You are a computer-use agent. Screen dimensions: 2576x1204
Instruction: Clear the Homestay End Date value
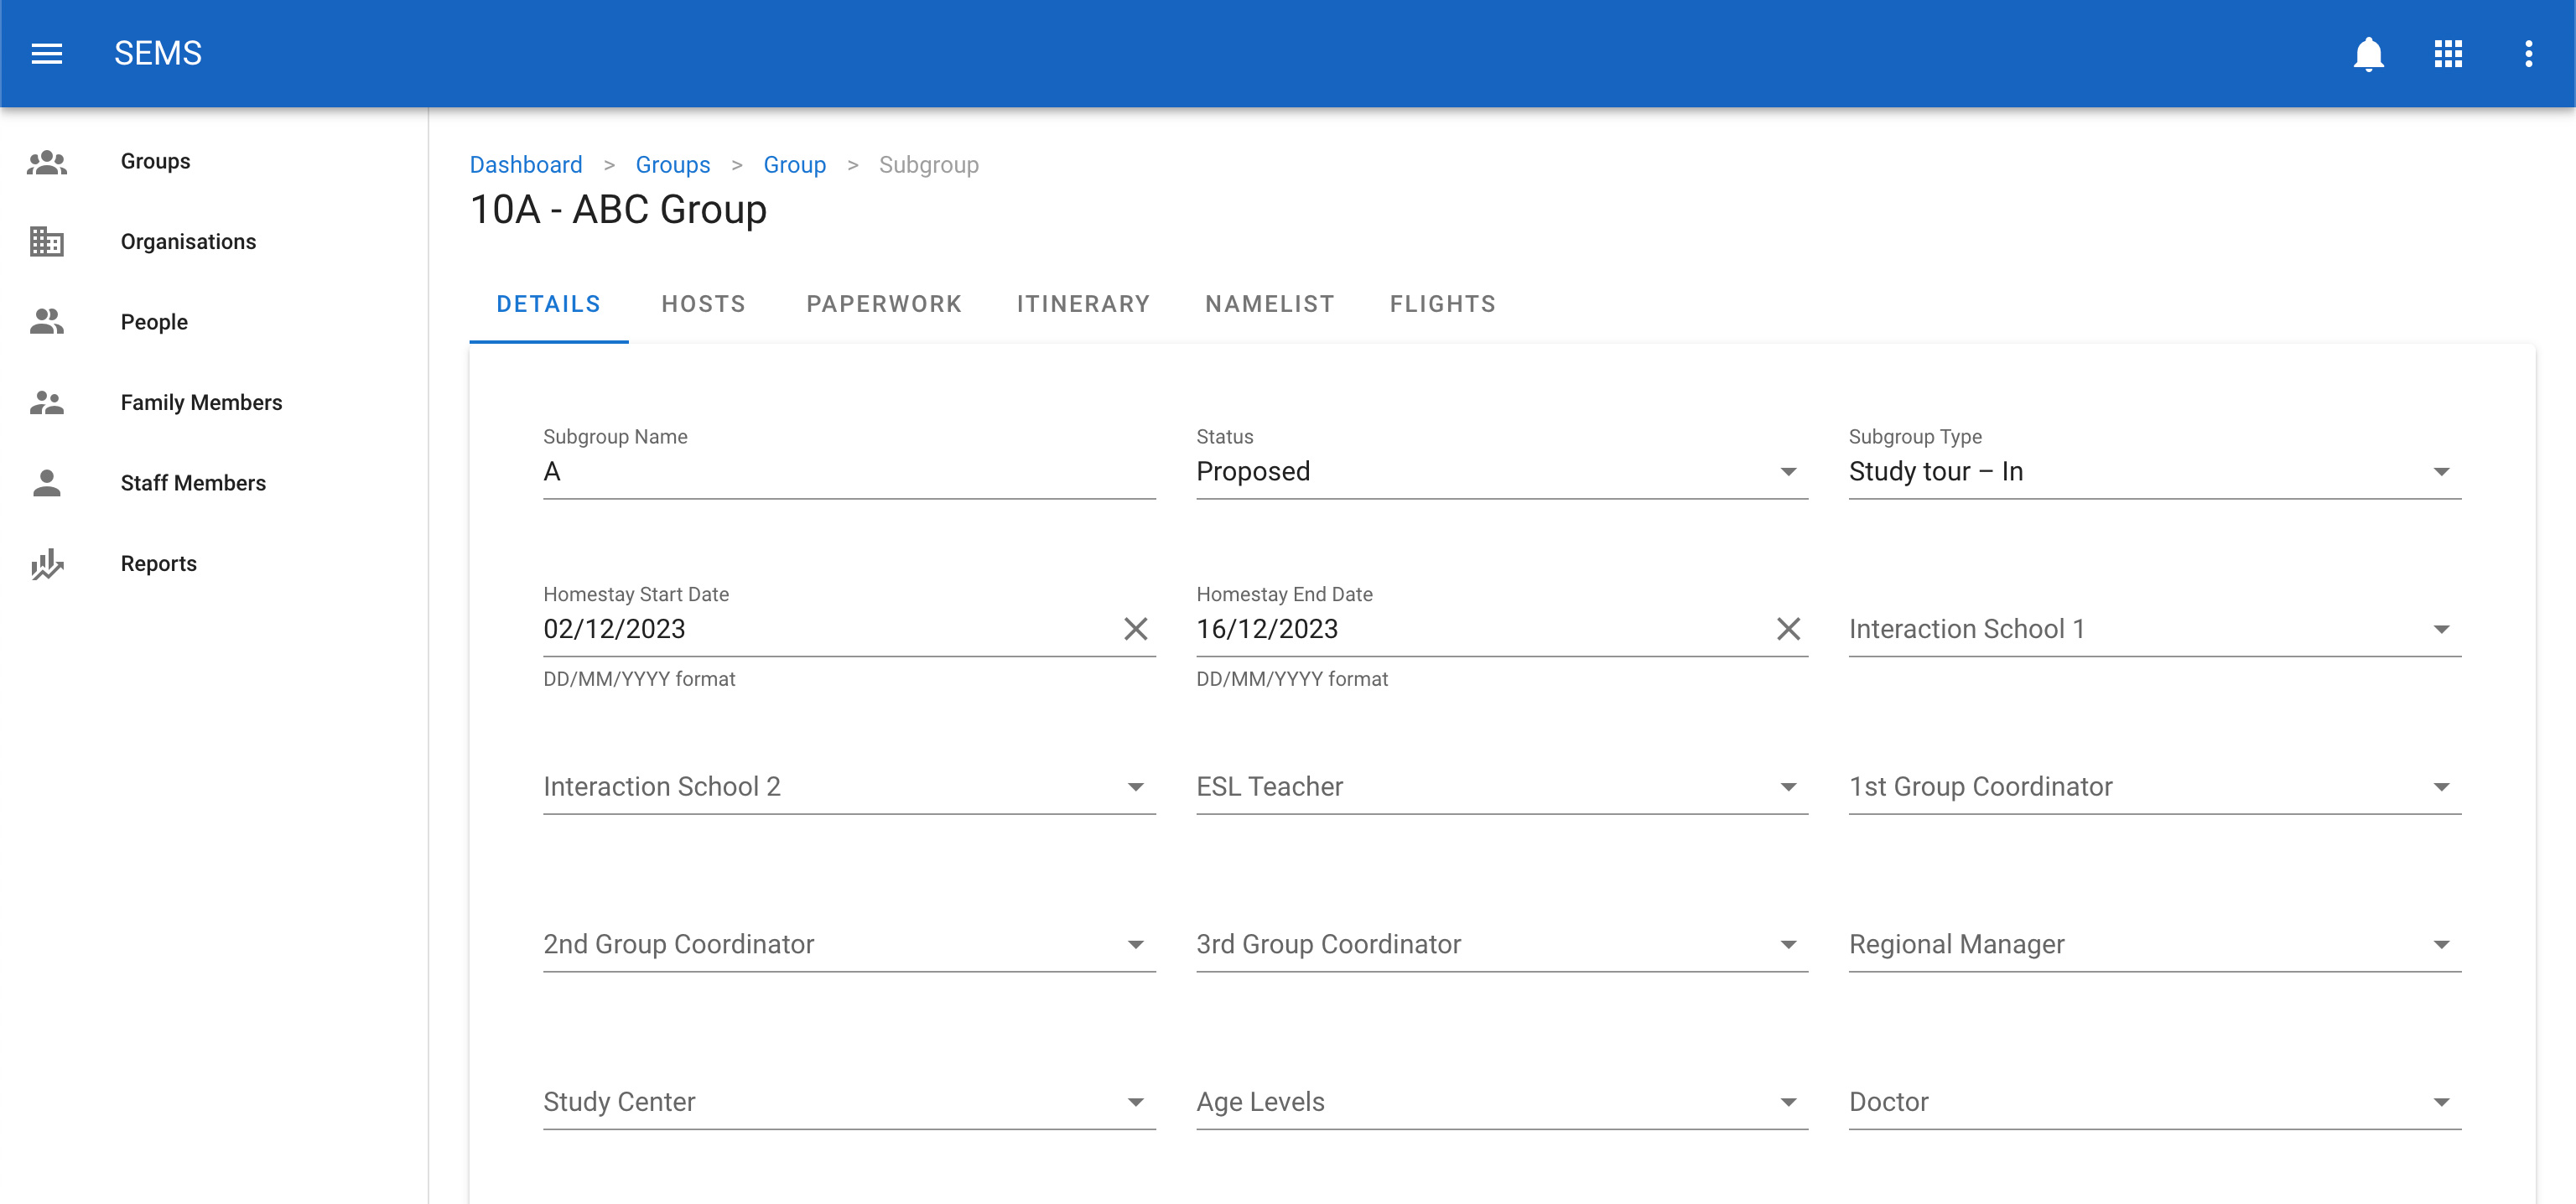(x=1788, y=629)
